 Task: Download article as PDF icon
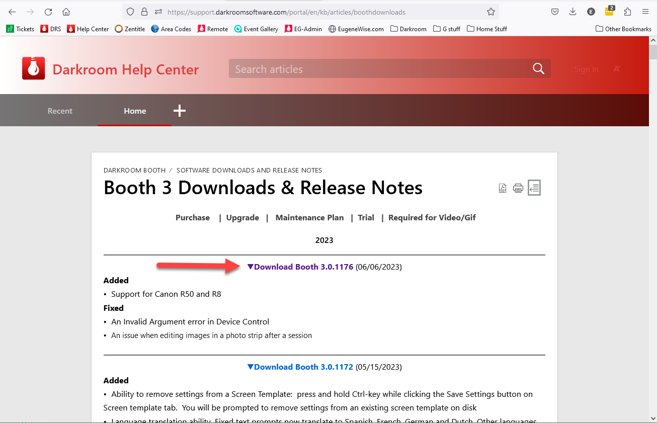[x=503, y=189]
